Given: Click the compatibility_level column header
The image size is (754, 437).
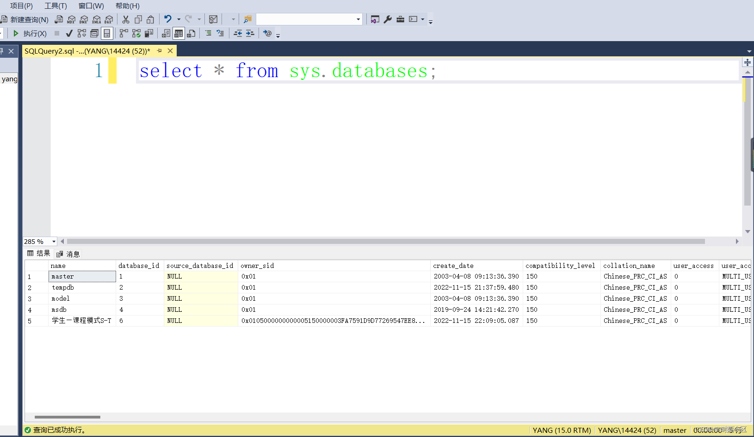Looking at the screenshot, I should point(561,266).
